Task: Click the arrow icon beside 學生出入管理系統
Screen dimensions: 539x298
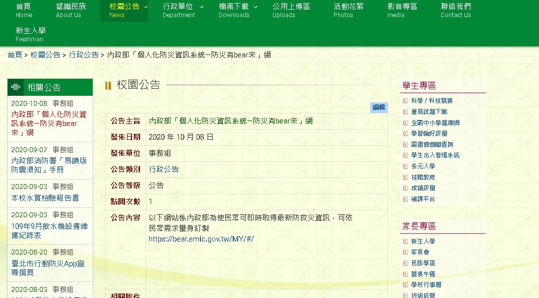Action: click(406, 155)
